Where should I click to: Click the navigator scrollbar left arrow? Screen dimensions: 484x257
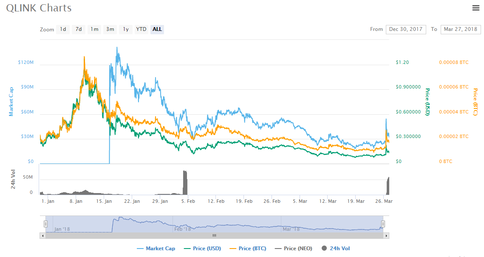coord(42,235)
